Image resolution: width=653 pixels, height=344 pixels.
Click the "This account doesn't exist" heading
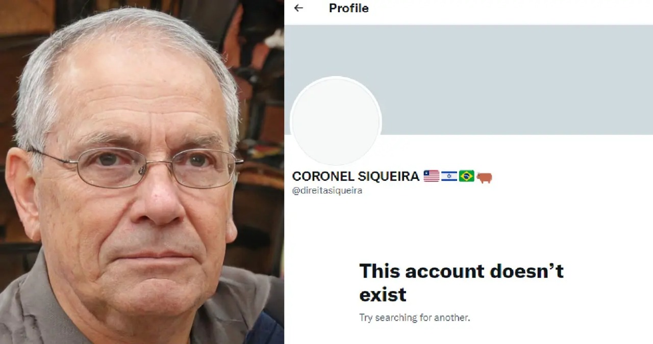click(x=461, y=282)
